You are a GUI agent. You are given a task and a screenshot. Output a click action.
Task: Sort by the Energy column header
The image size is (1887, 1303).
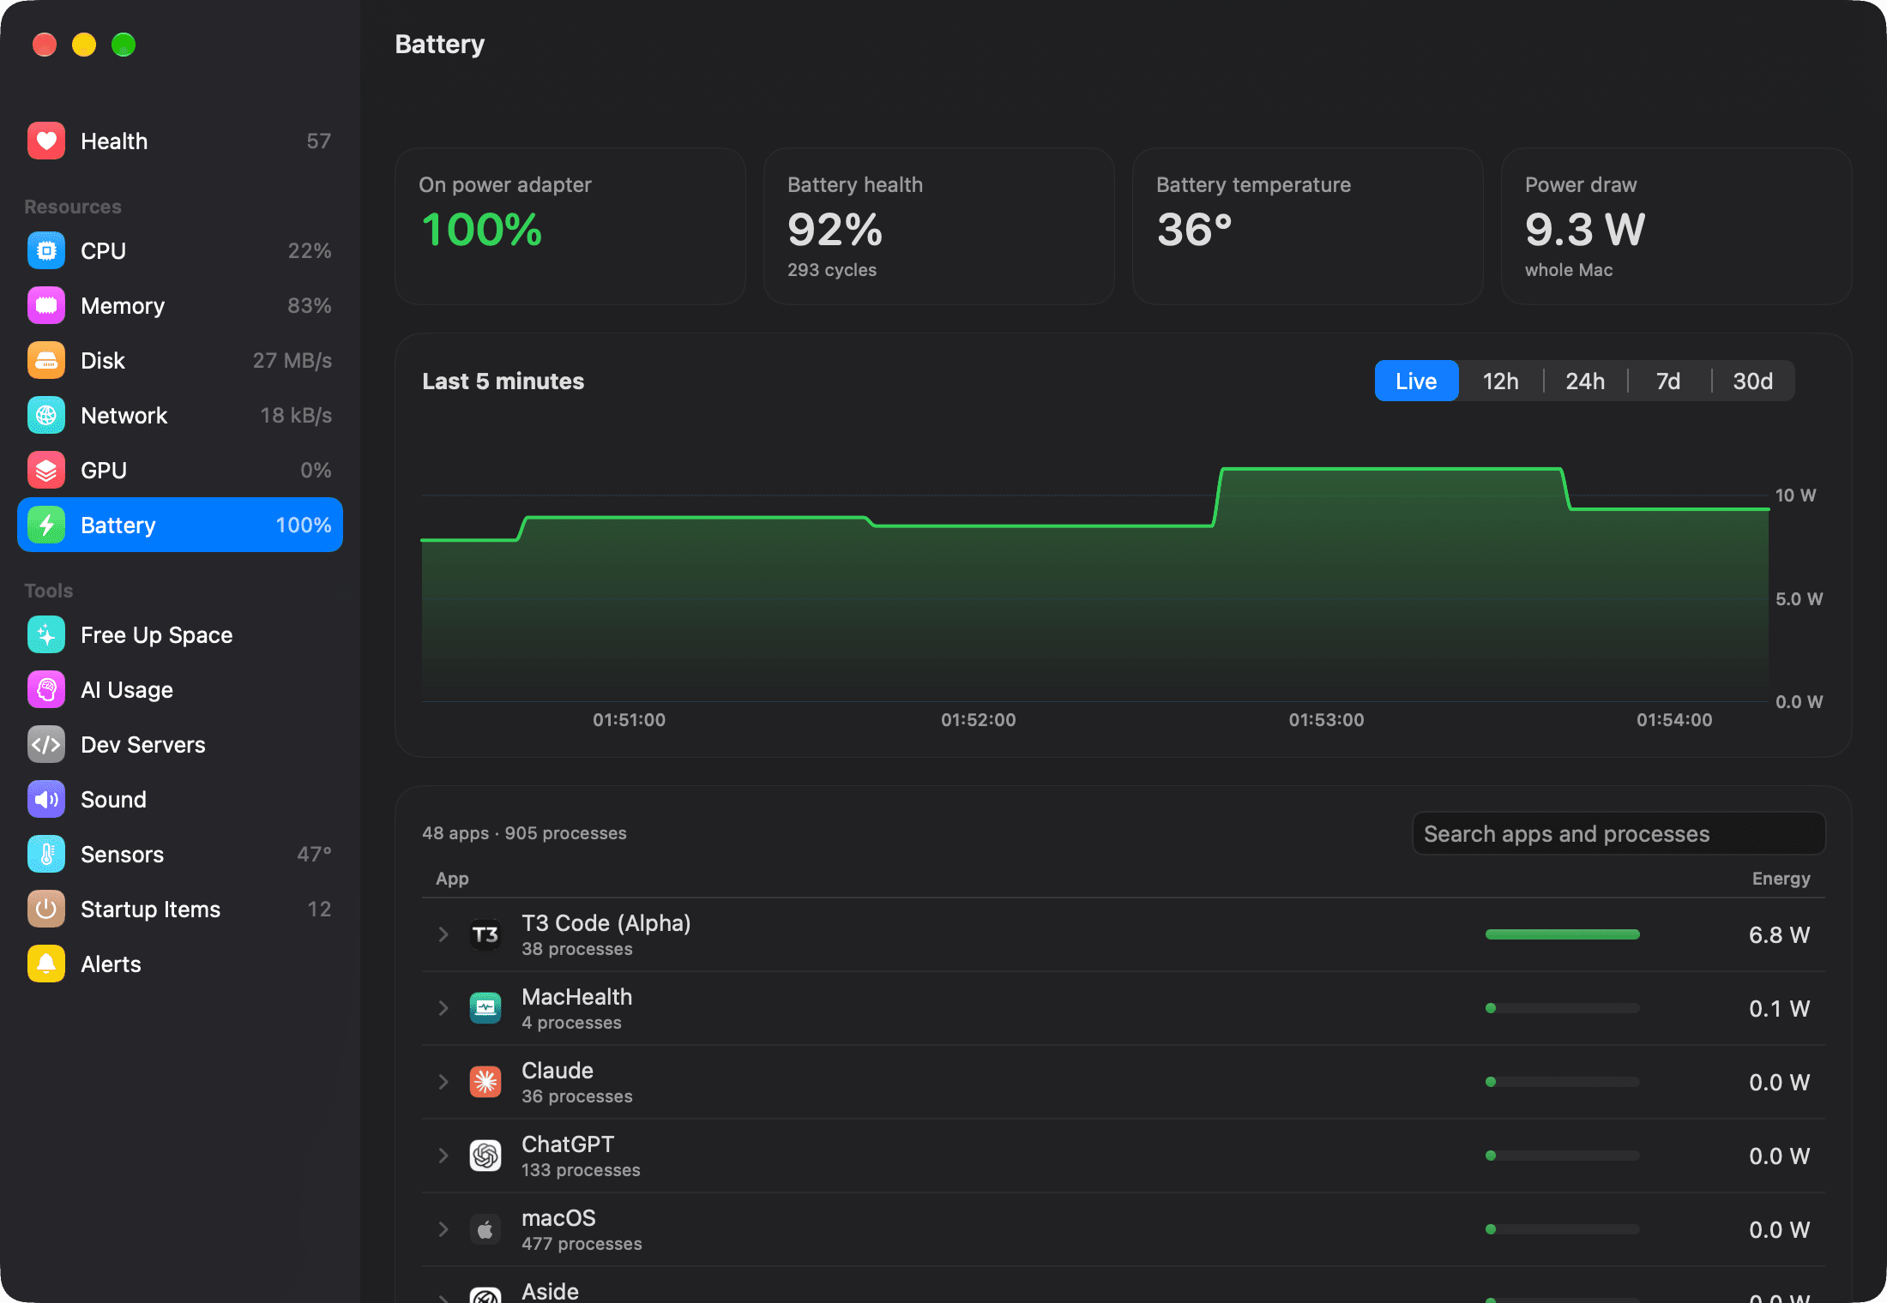point(1781,878)
